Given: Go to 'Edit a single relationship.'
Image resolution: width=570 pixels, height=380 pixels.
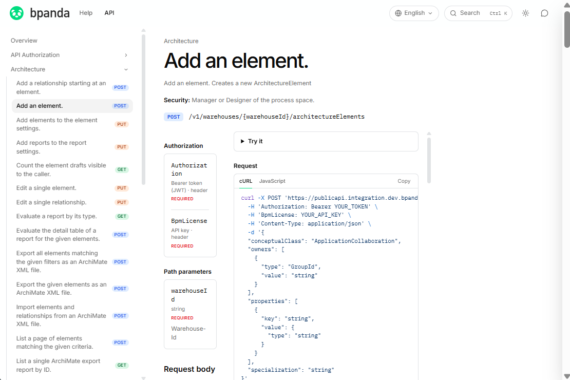Looking at the screenshot, I should (x=72, y=202).
